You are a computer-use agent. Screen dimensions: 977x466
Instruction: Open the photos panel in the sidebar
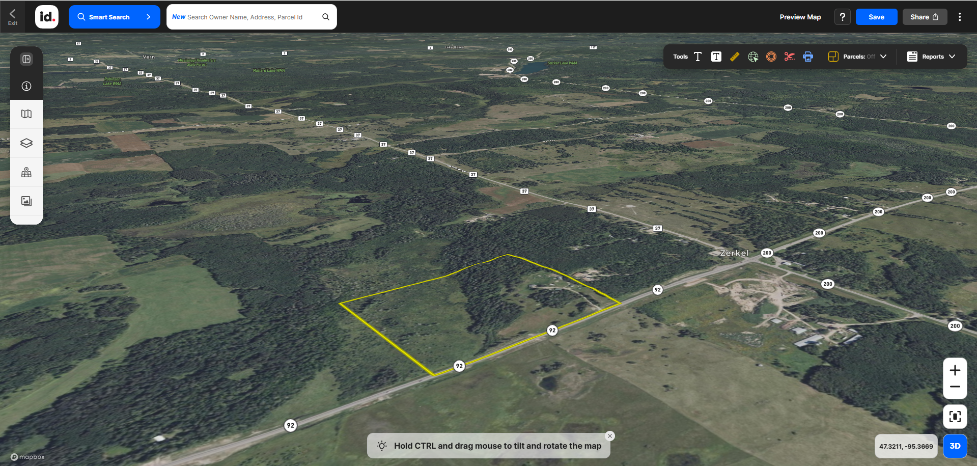pyautogui.click(x=26, y=201)
